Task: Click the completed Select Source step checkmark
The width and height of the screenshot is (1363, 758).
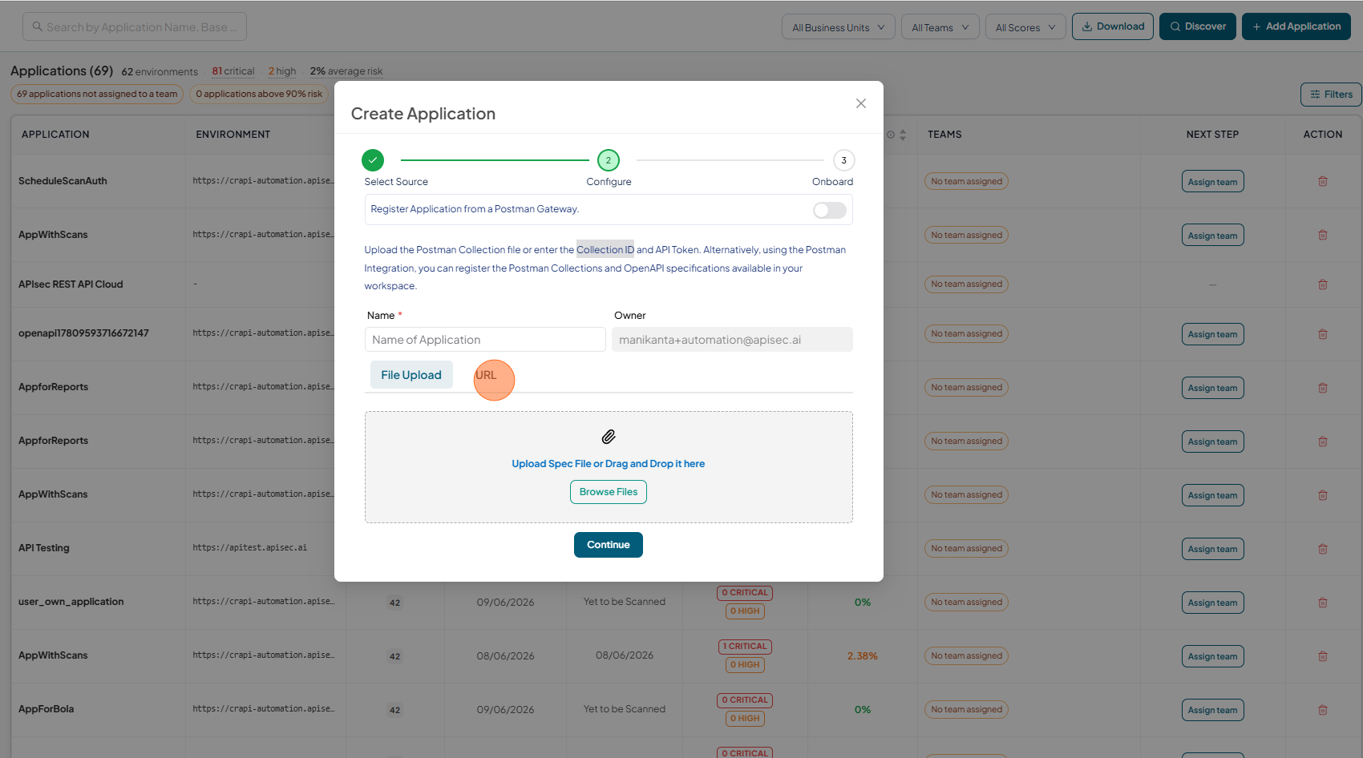Action: click(x=373, y=160)
